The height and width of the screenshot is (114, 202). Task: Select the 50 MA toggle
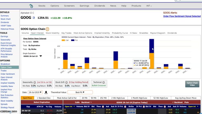coord(94,98)
